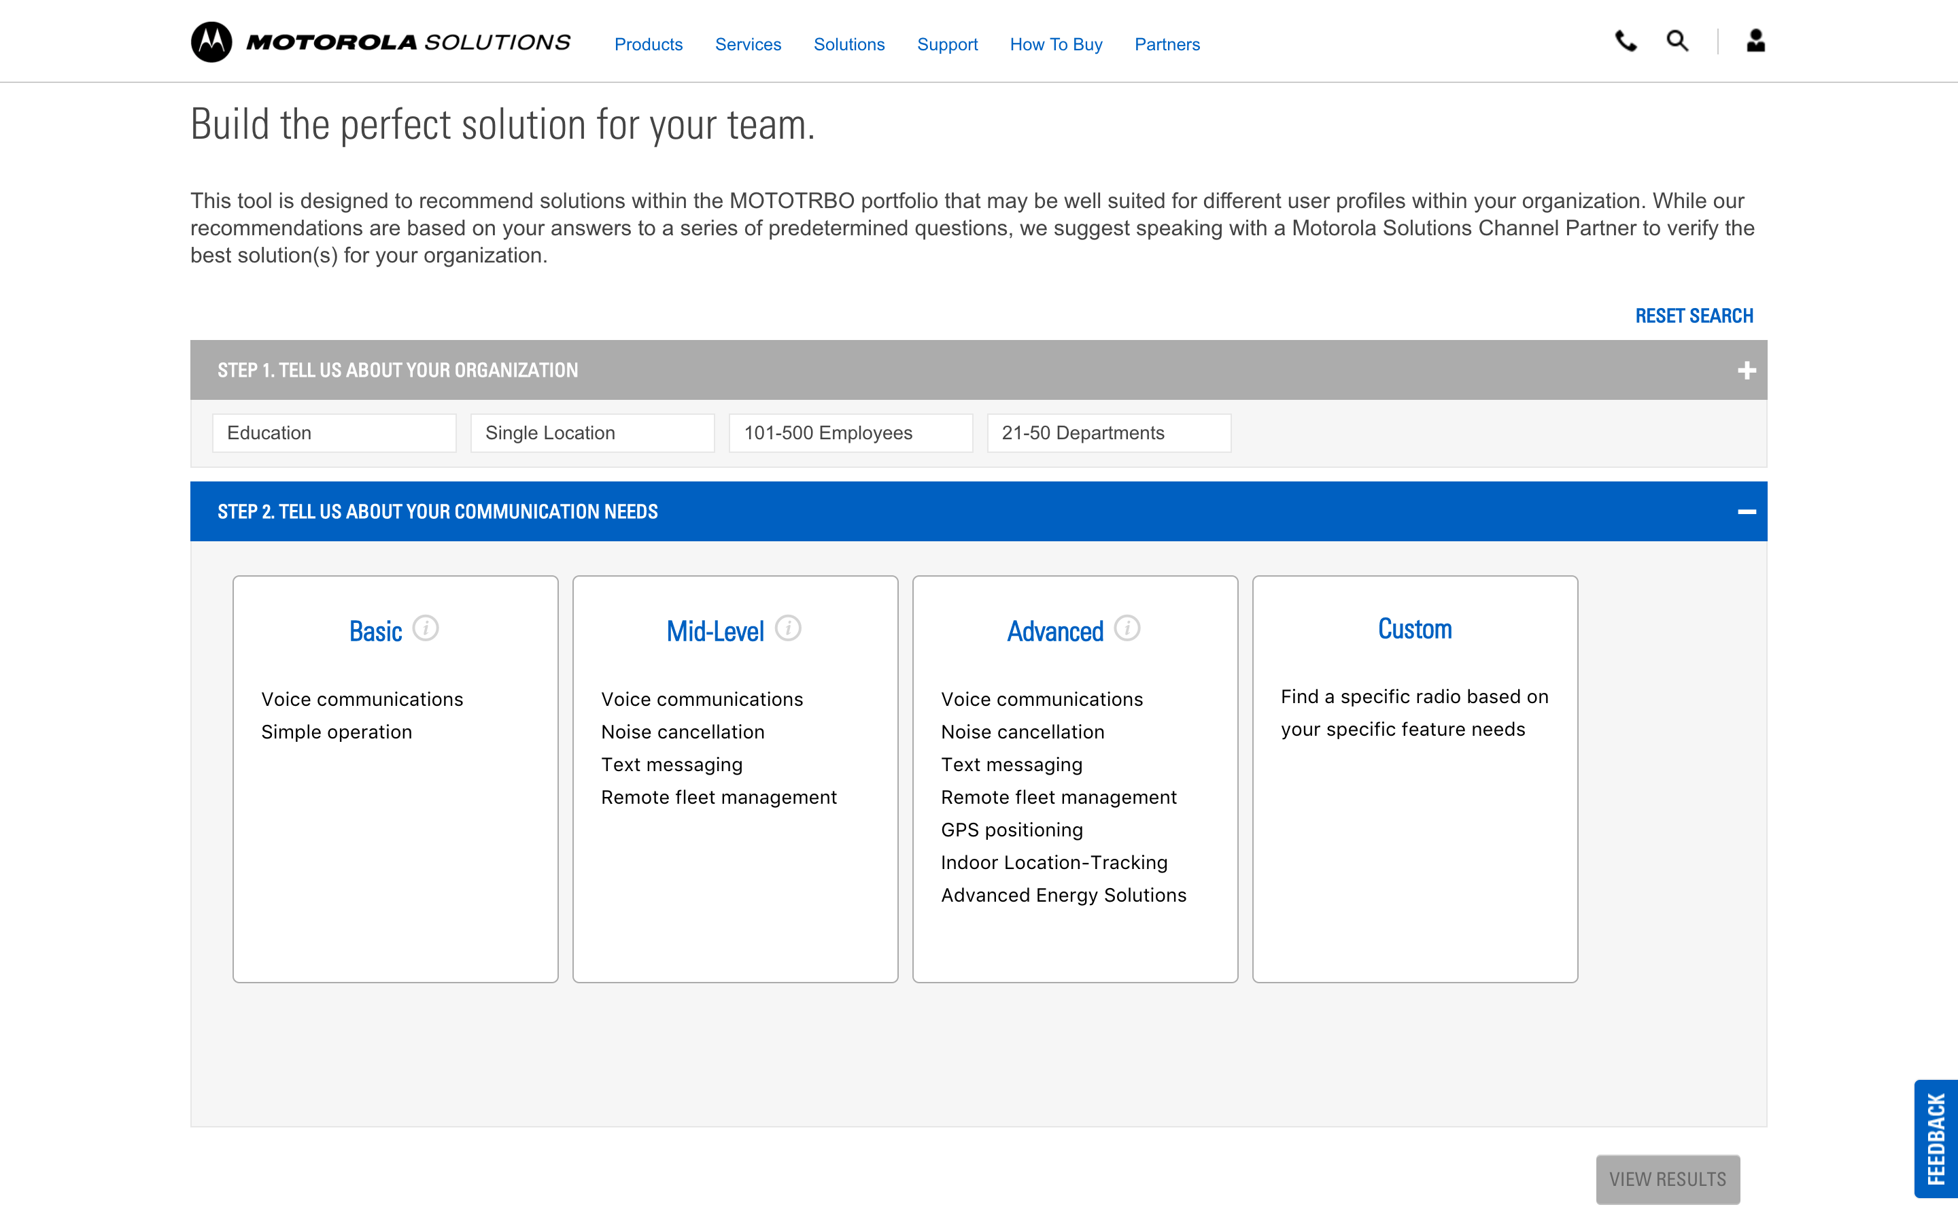This screenshot has width=1958, height=1224.
Task: Click 'Advanced Energy Solutions' text
Action: [x=1063, y=894]
